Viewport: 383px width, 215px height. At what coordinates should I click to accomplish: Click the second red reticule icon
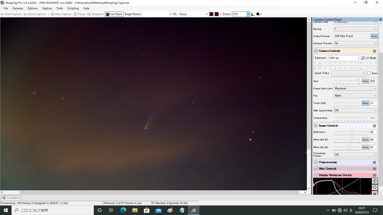pyautogui.click(x=217, y=14)
